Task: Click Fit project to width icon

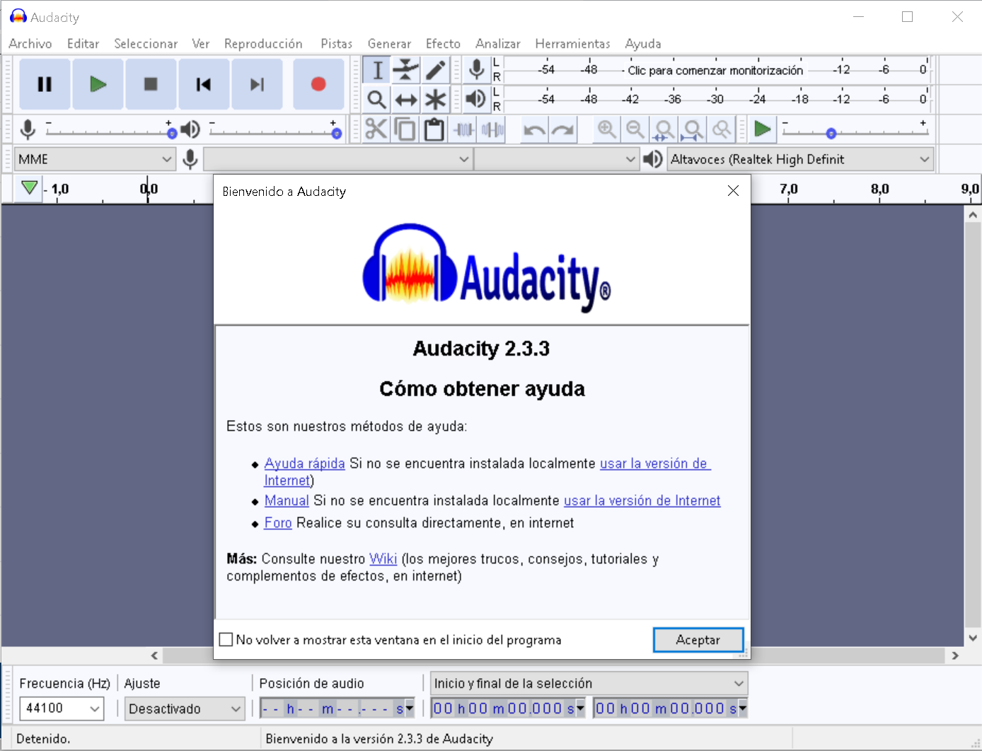Action: point(693,129)
